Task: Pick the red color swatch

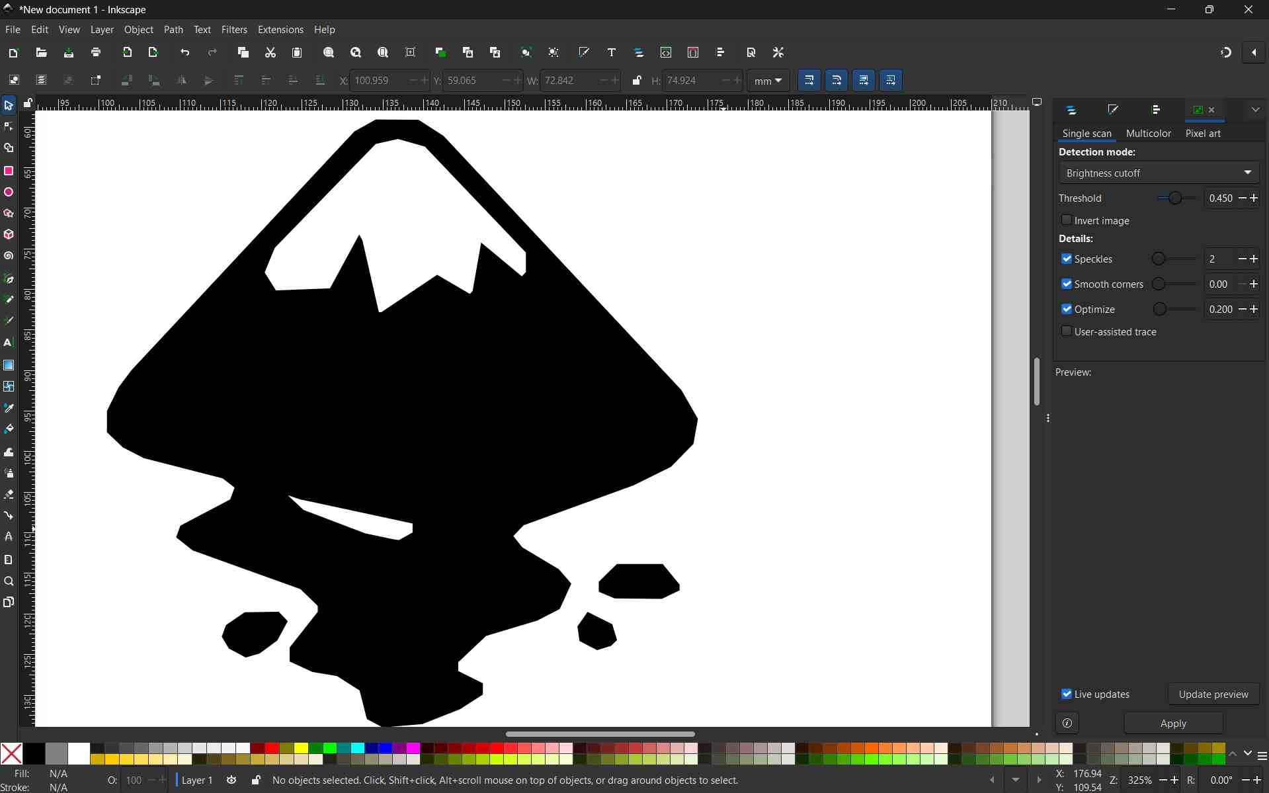Action: [272, 748]
